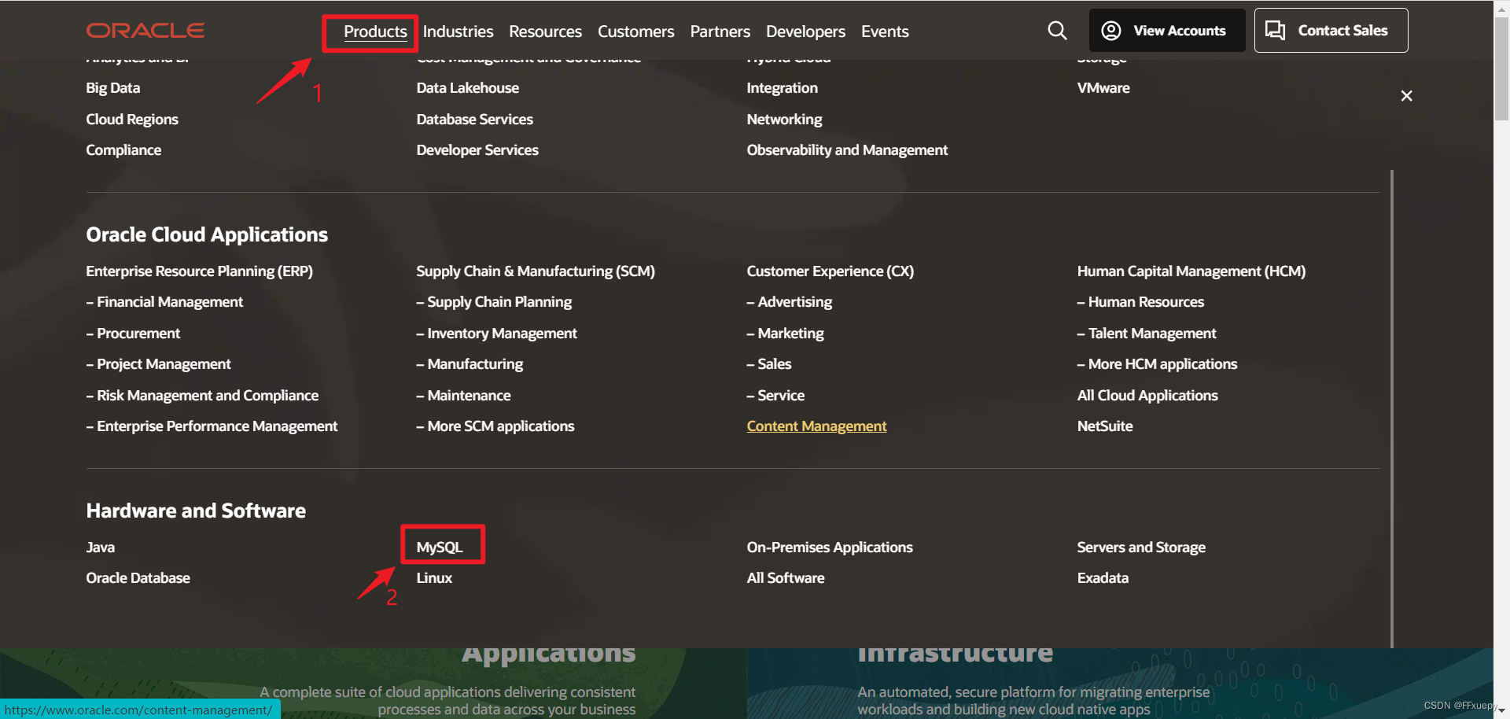Select Risk Management and Compliance
Viewport: 1510px width, 719px height.
(202, 396)
